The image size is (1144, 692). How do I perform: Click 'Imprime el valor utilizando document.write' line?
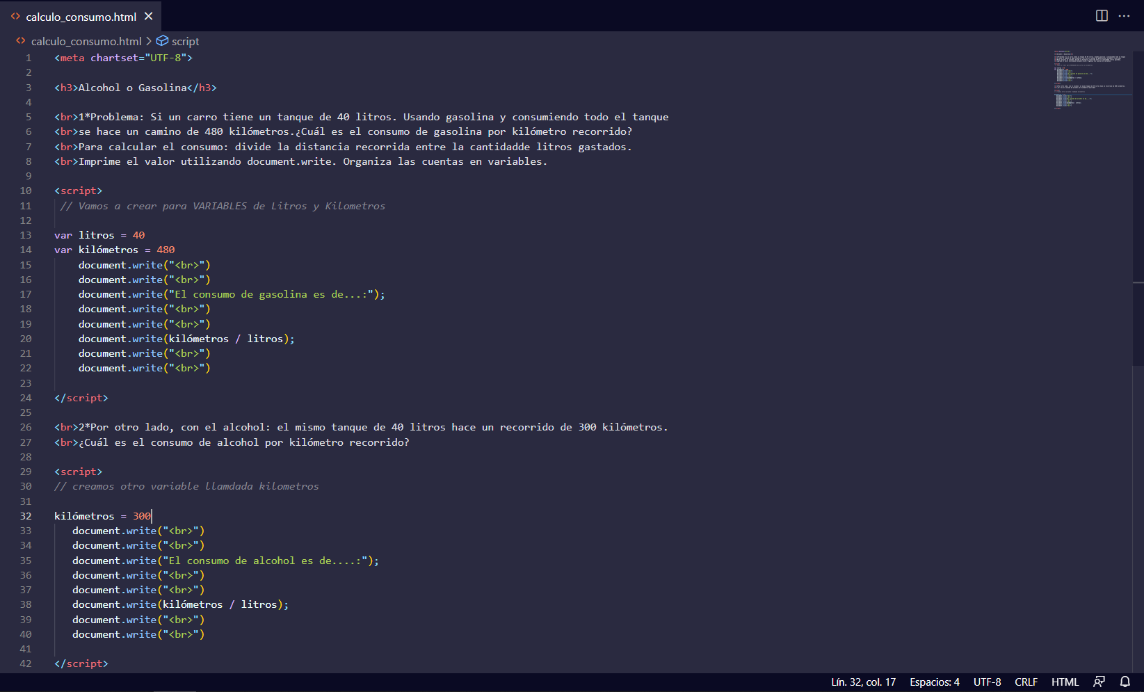pos(301,161)
